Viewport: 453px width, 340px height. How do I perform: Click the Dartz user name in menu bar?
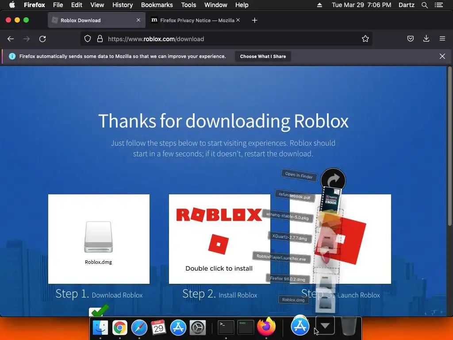(x=406, y=5)
